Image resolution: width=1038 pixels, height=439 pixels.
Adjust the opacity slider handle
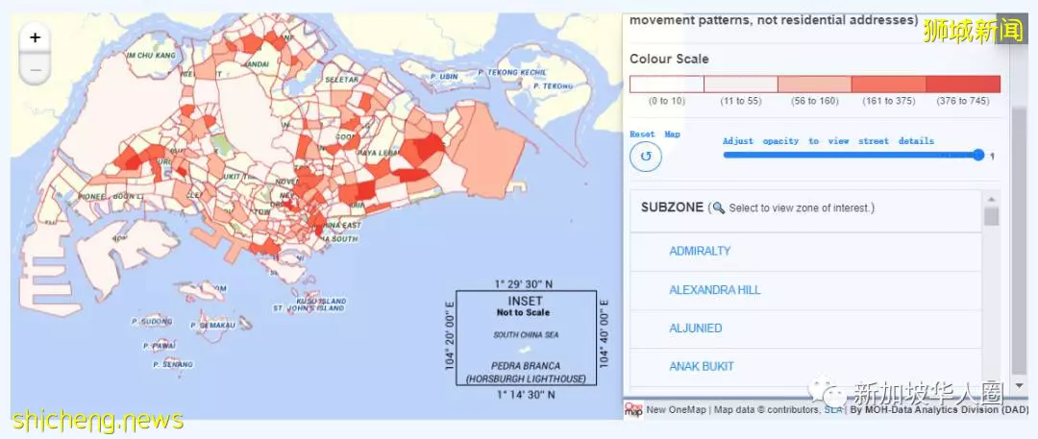point(978,155)
